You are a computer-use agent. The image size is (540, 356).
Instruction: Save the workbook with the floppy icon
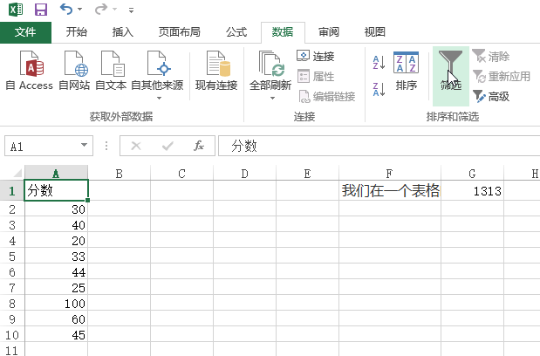[x=41, y=10]
